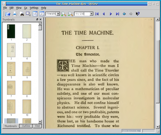Toggle side-by-side pages layout icon
The width and height of the screenshot is (161, 135).
click(x=42, y=14)
